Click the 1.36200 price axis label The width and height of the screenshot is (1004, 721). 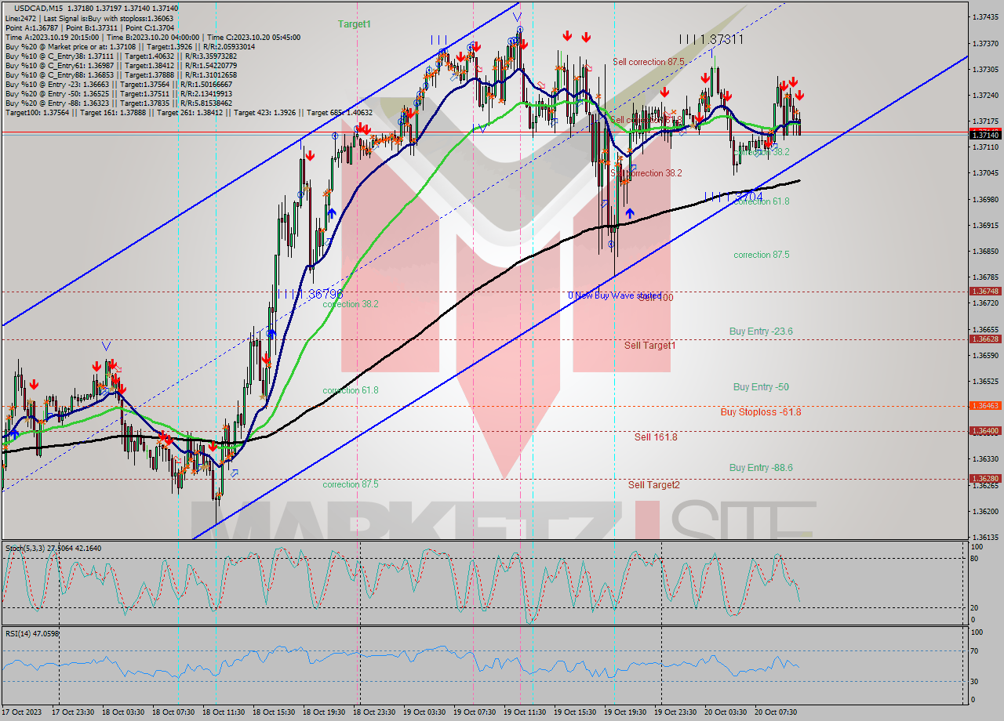click(985, 511)
